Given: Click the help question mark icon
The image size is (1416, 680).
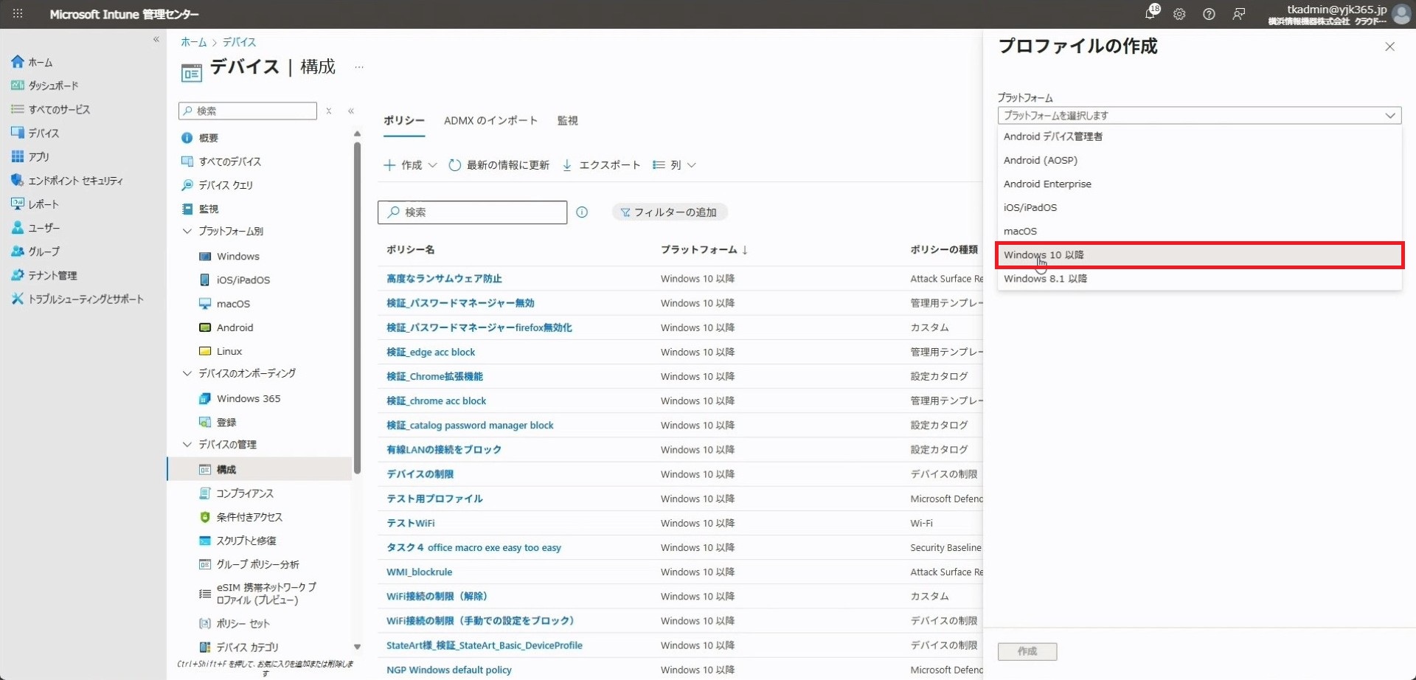Looking at the screenshot, I should 1209,14.
